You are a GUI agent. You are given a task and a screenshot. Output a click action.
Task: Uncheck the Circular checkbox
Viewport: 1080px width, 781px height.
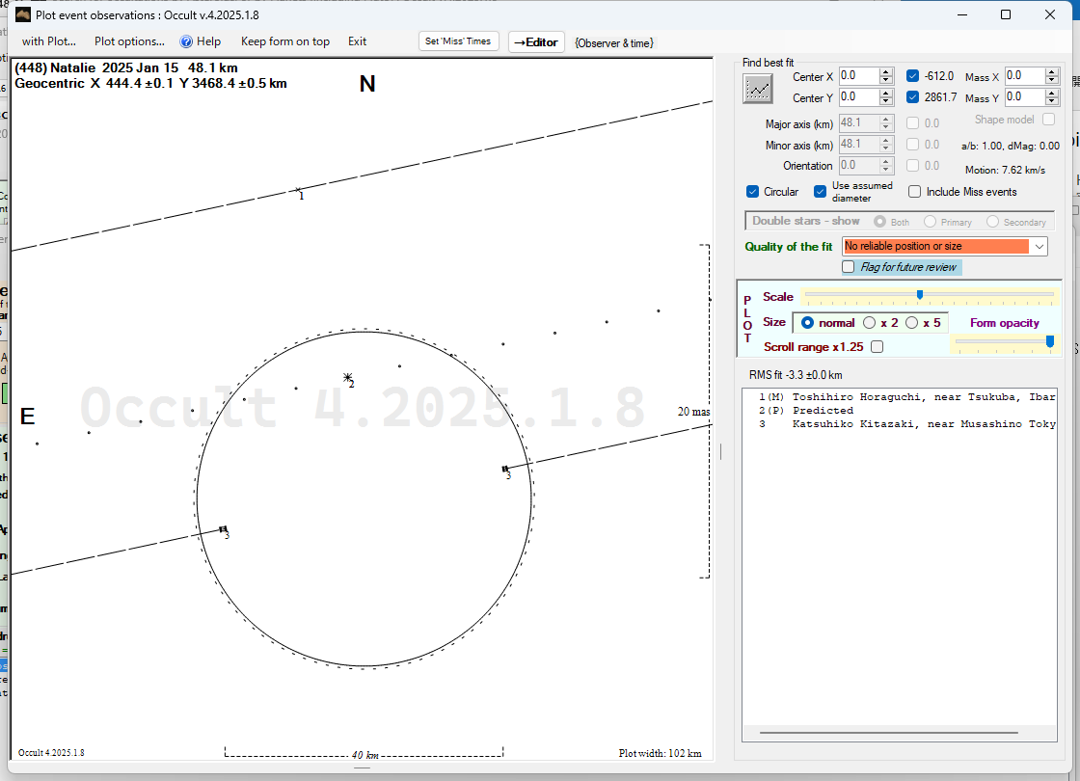coord(753,192)
